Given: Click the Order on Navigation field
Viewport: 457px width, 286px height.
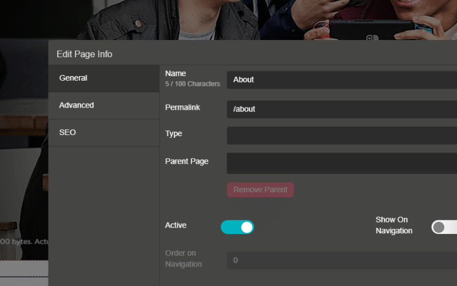Looking at the screenshot, I should tap(342, 260).
